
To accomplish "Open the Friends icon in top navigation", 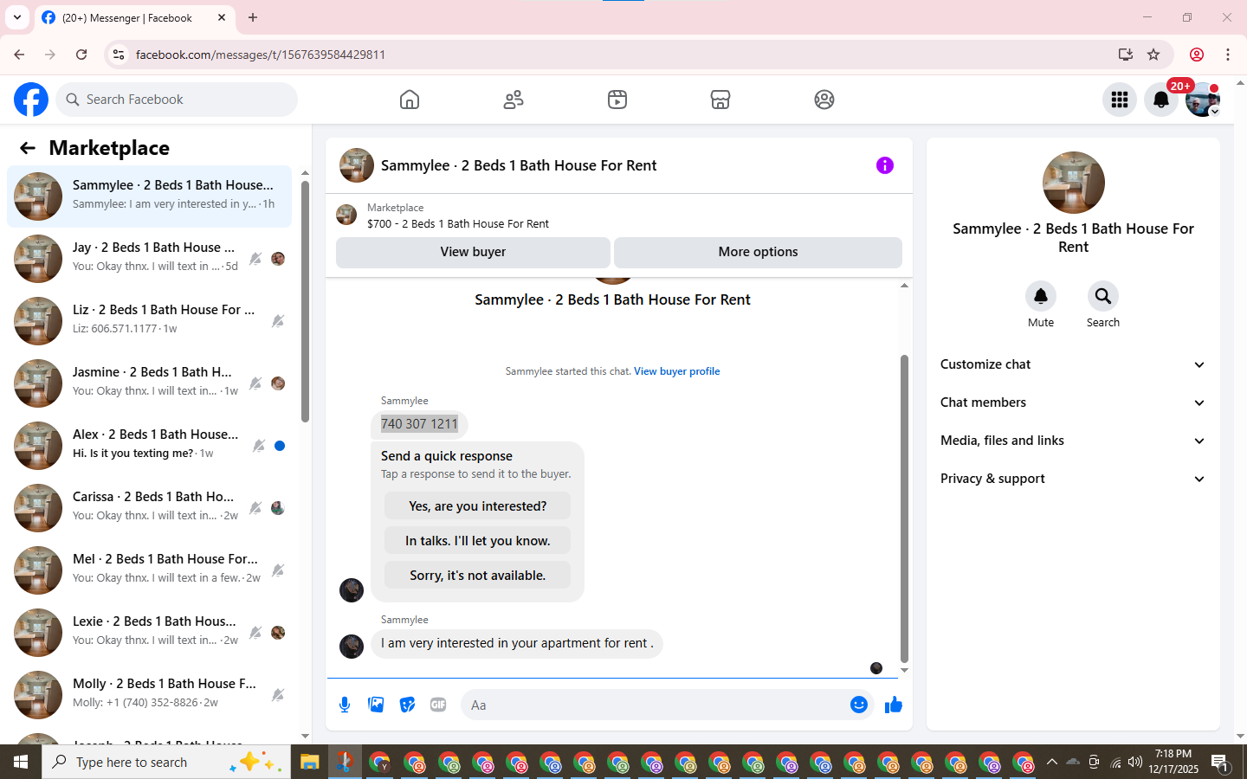I will (514, 100).
